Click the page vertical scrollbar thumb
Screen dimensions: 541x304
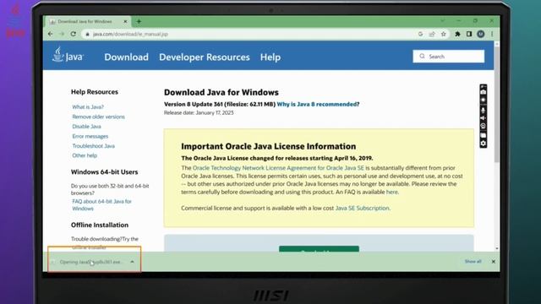point(496,104)
